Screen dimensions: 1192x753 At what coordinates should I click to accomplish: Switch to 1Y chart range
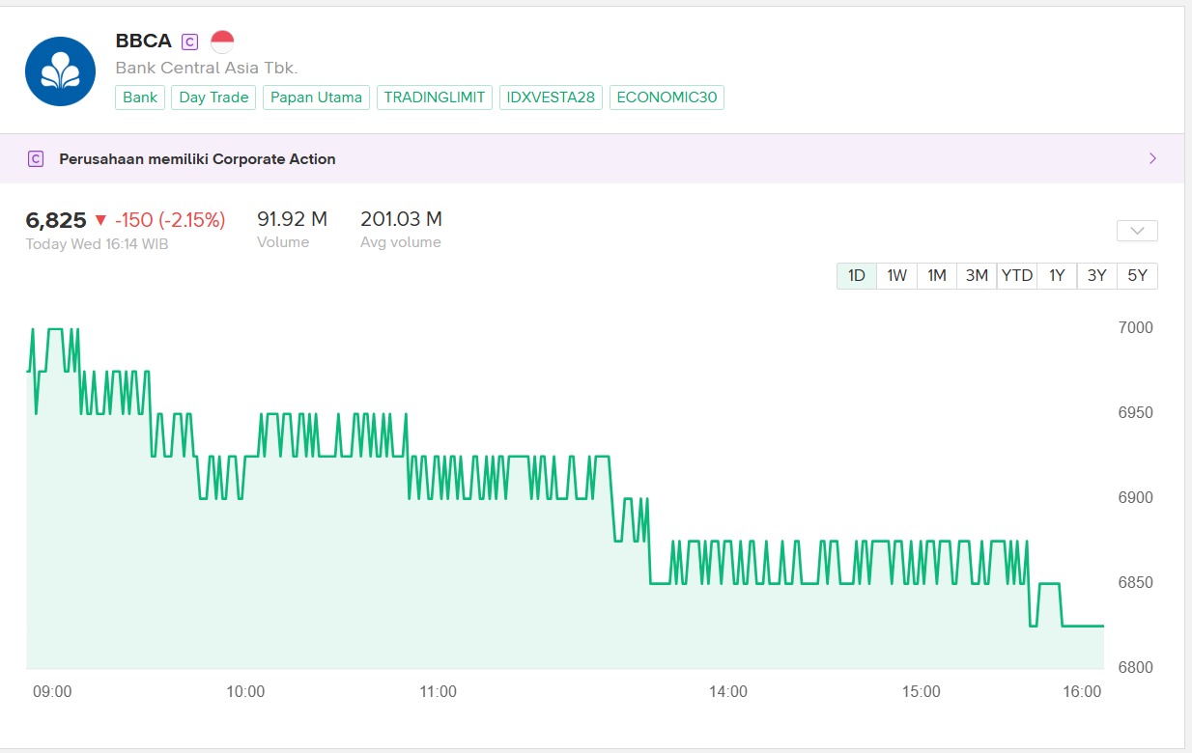tap(1057, 275)
